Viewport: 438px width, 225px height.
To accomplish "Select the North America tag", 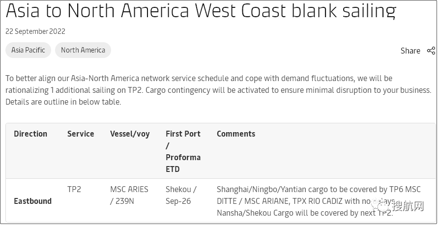I will pos(83,50).
